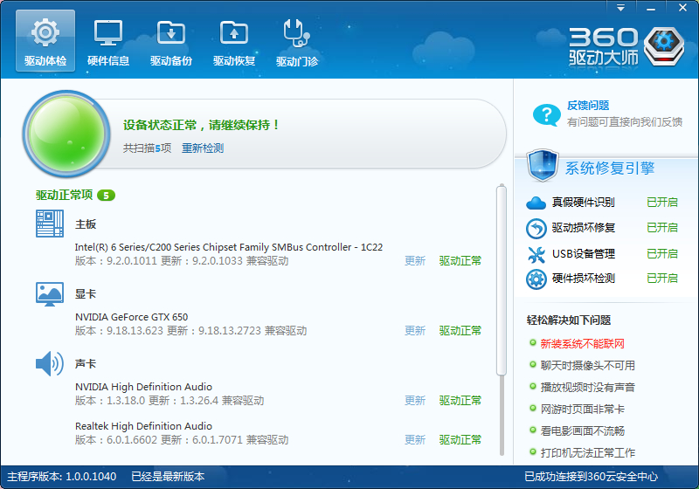Viewport: 699px width, 489px height.
Task: Toggle 已开启 for 驱动损坏修复
Action: point(662,228)
